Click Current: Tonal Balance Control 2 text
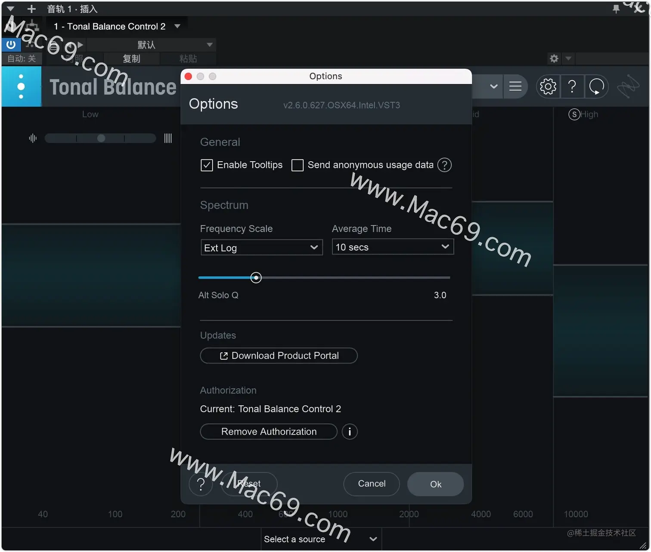651x552 pixels. pyautogui.click(x=270, y=409)
